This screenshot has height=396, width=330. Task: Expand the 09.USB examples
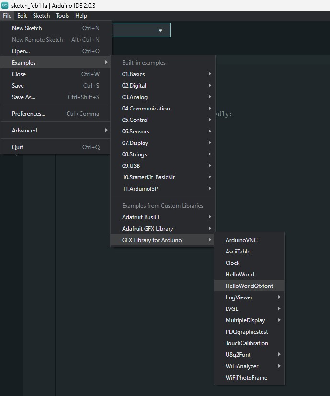click(163, 166)
